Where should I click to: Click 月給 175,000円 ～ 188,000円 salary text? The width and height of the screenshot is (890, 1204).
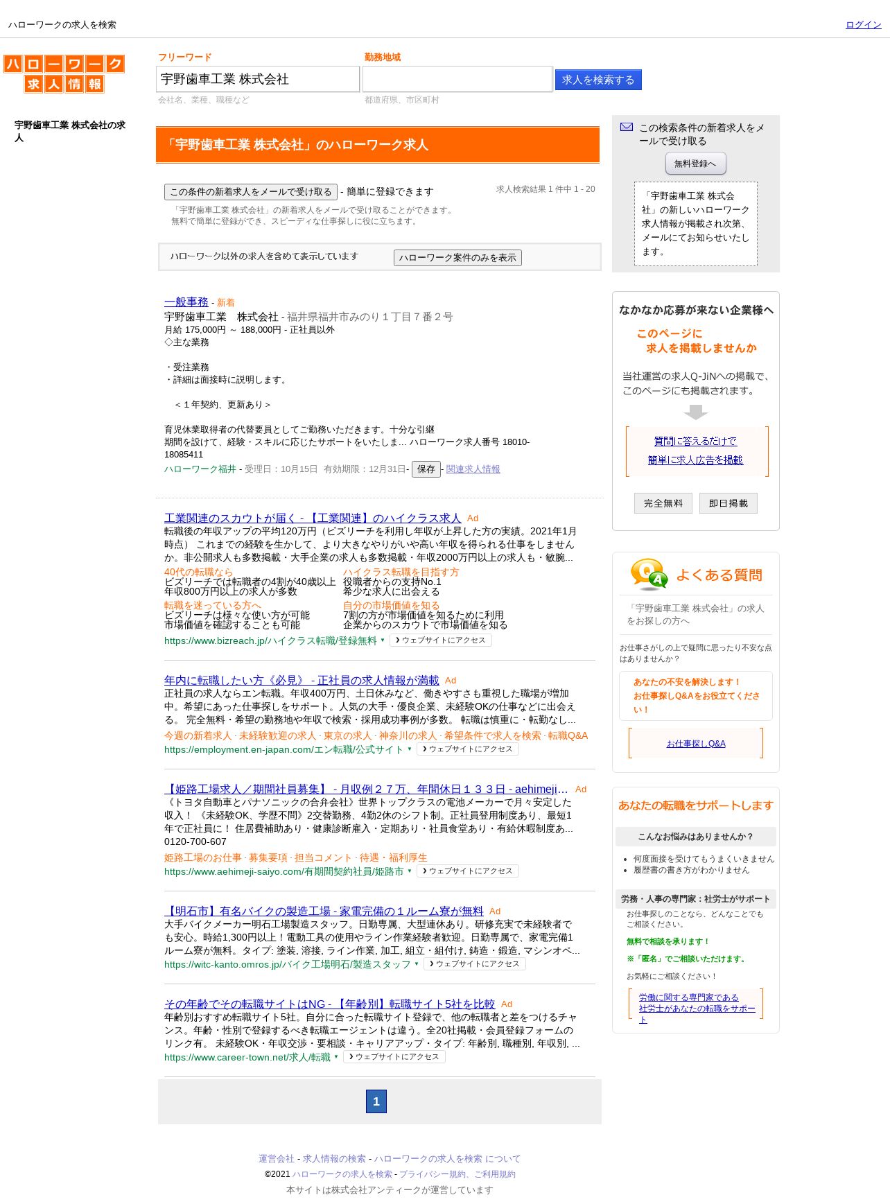222,330
